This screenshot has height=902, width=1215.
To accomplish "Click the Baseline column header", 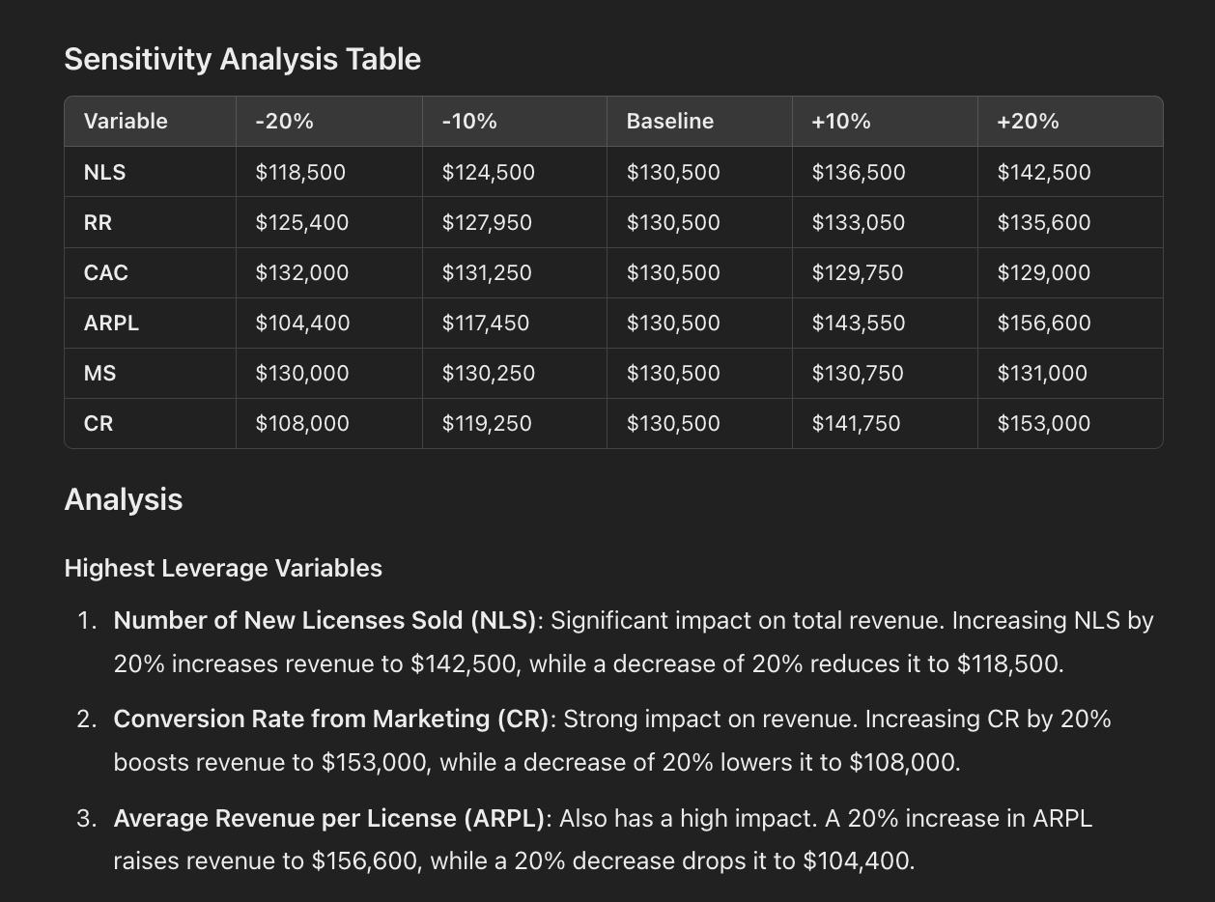I will (669, 122).
